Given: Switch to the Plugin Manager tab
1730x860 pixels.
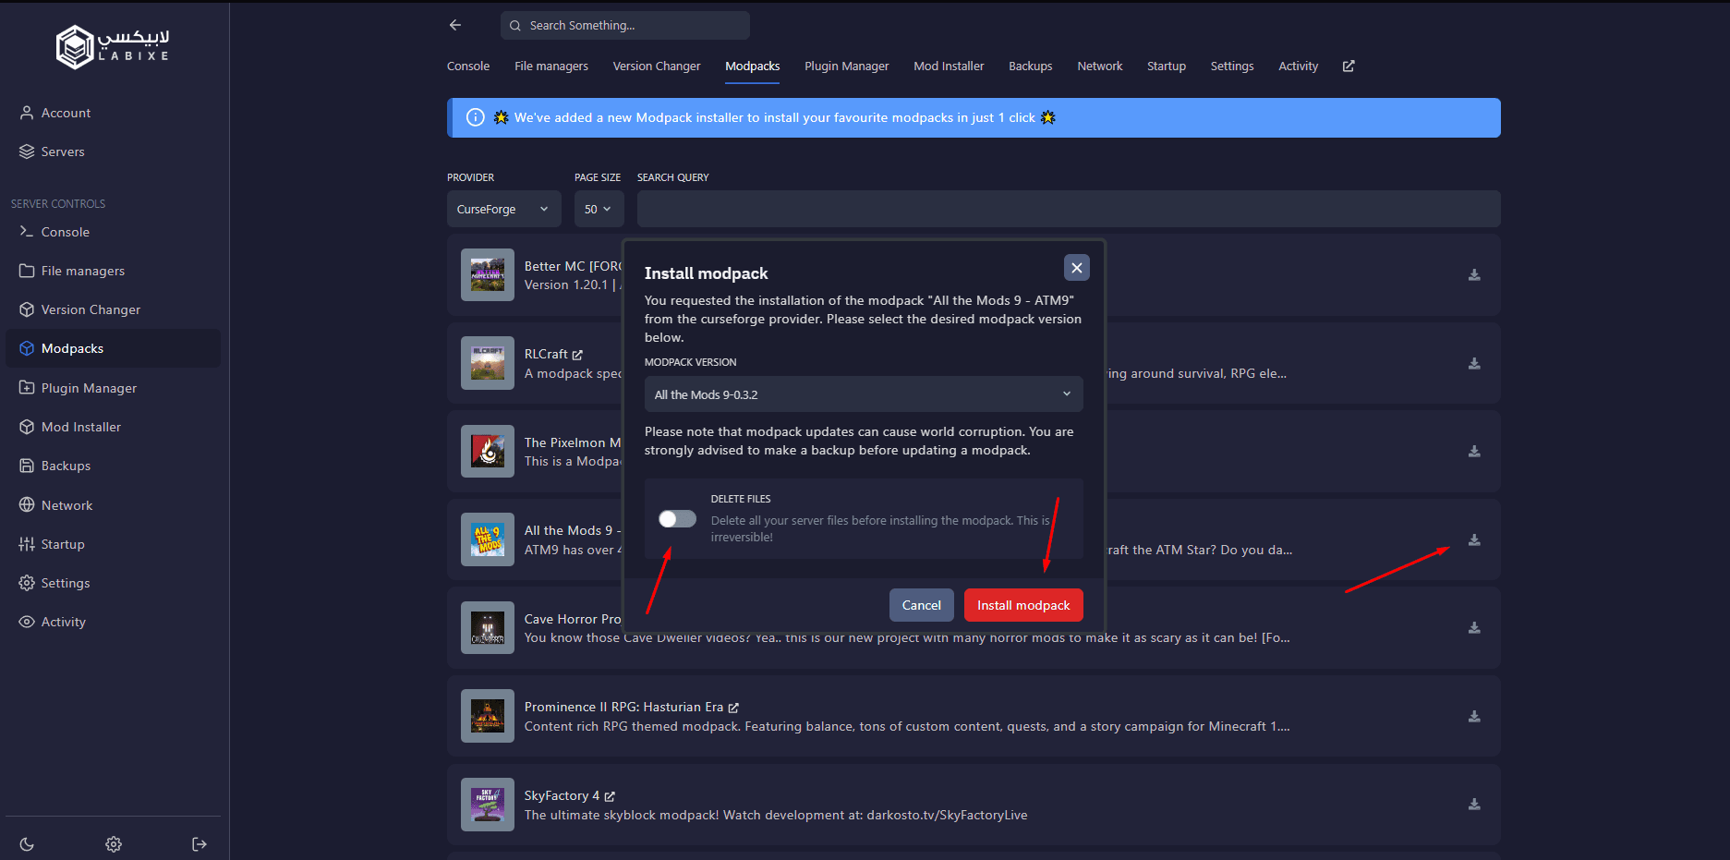Looking at the screenshot, I should click(x=846, y=67).
